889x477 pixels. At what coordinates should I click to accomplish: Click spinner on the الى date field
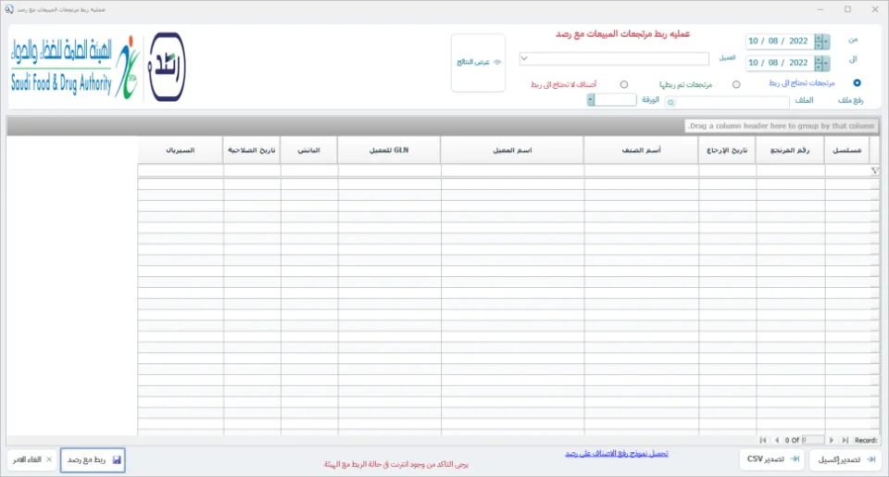click(x=818, y=63)
